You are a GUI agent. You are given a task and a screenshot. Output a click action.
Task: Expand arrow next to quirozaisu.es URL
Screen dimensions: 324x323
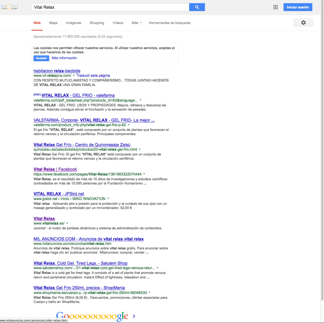(x=140, y=149)
